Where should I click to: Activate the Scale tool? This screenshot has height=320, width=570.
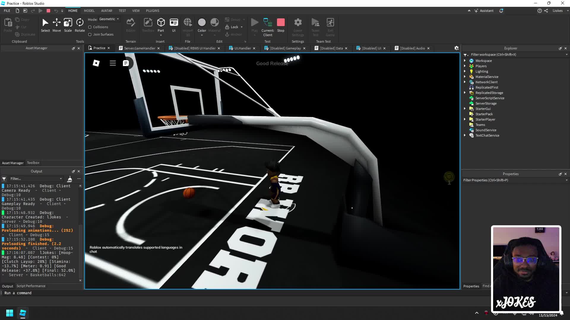68,25
